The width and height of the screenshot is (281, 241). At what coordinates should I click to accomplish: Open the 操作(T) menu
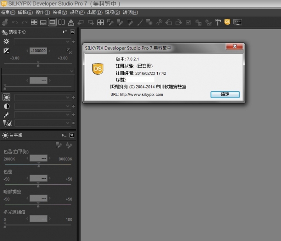tap(43, 12)
